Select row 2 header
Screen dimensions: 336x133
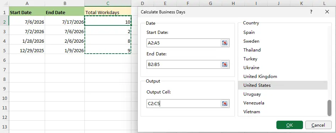tap(4, 22)
